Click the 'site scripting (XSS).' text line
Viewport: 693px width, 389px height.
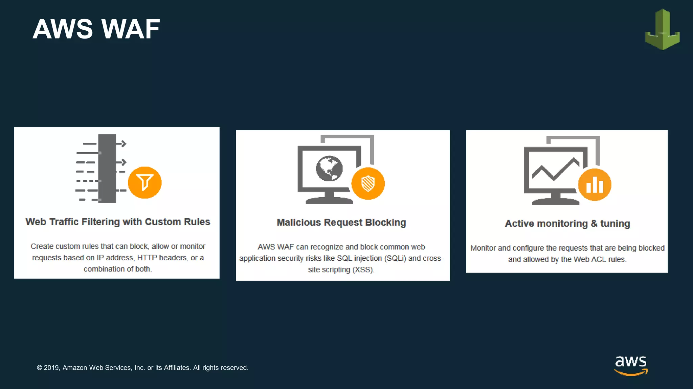[341, 269]
